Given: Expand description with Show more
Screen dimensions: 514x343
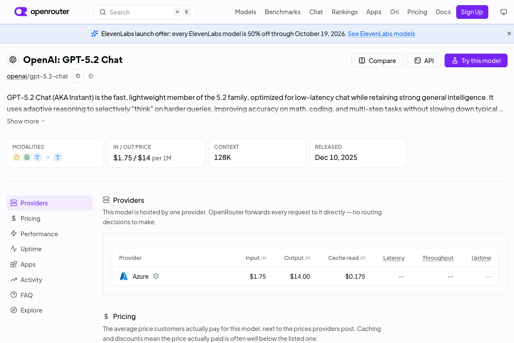Looking at the screenshot, I should [26, 121].
